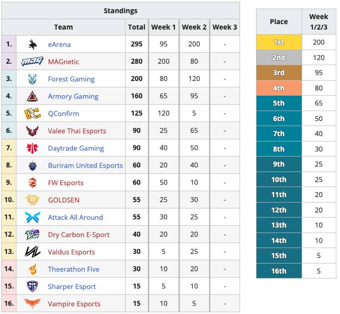Click the 12th place cell
This screenshot has width=340, height=314.
tap(279, 210)
